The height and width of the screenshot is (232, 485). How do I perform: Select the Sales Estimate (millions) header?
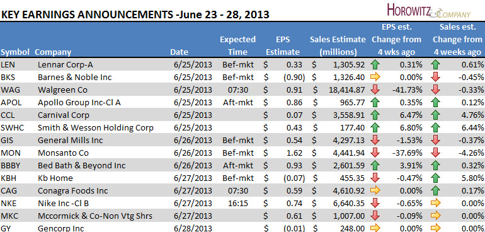click(x=338, y=46)
